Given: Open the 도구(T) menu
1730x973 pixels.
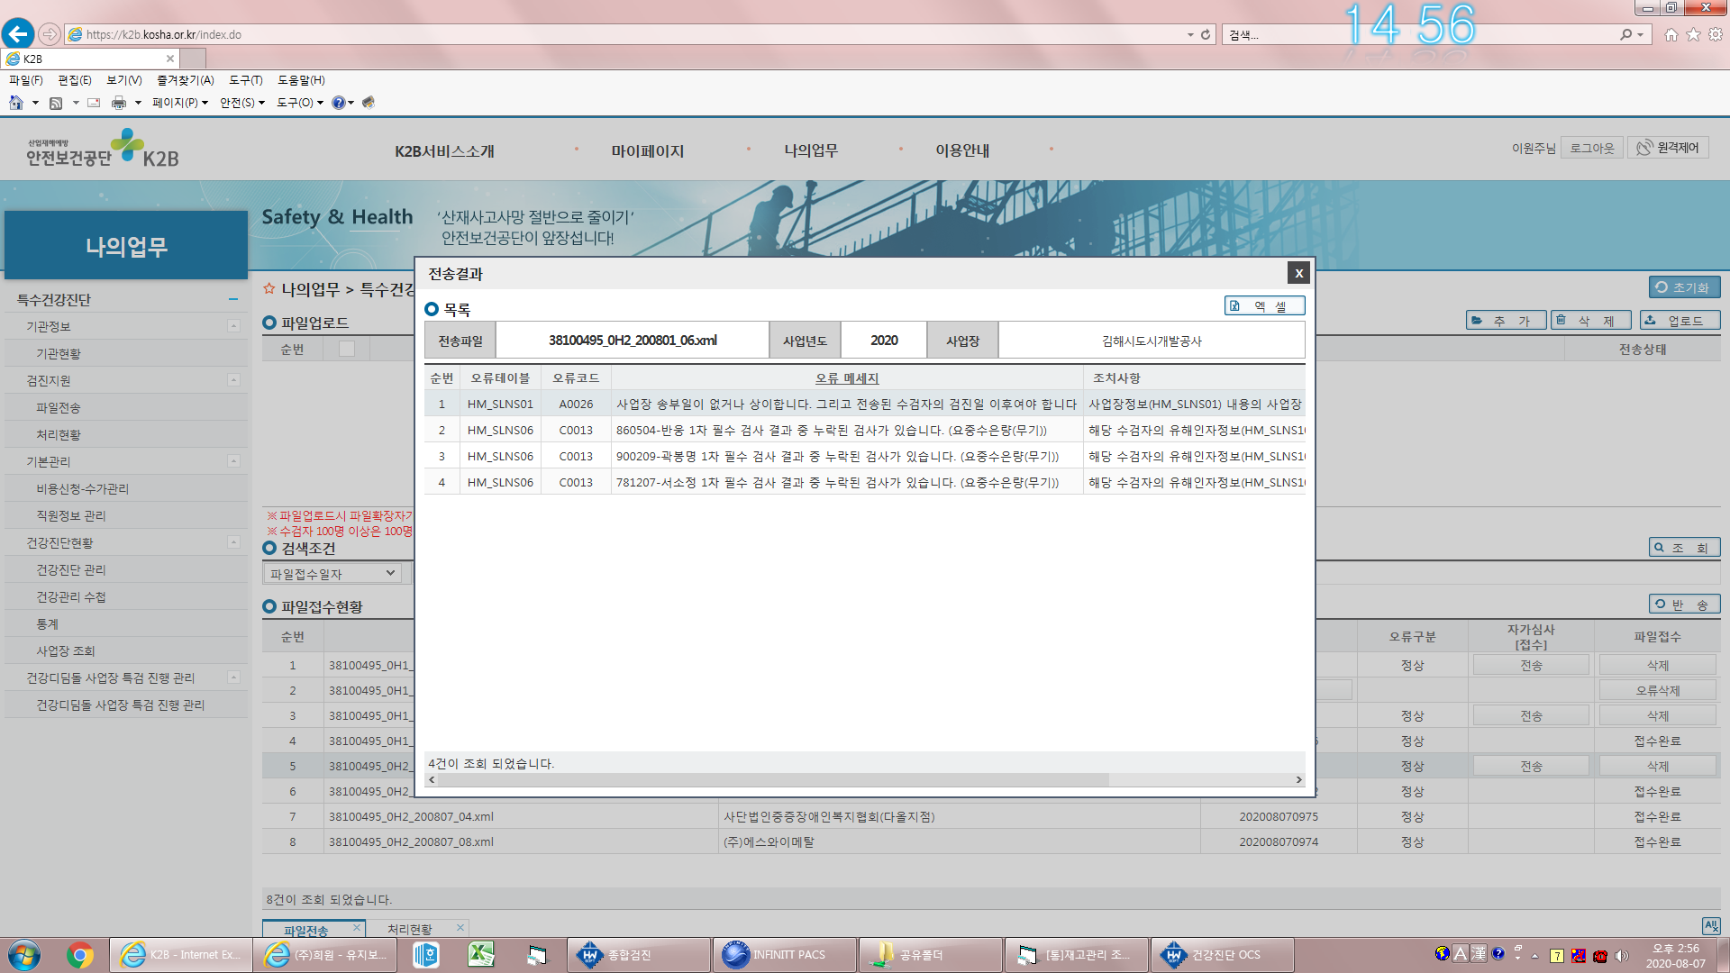Looking at the screenshot, I should coord(245,80).
